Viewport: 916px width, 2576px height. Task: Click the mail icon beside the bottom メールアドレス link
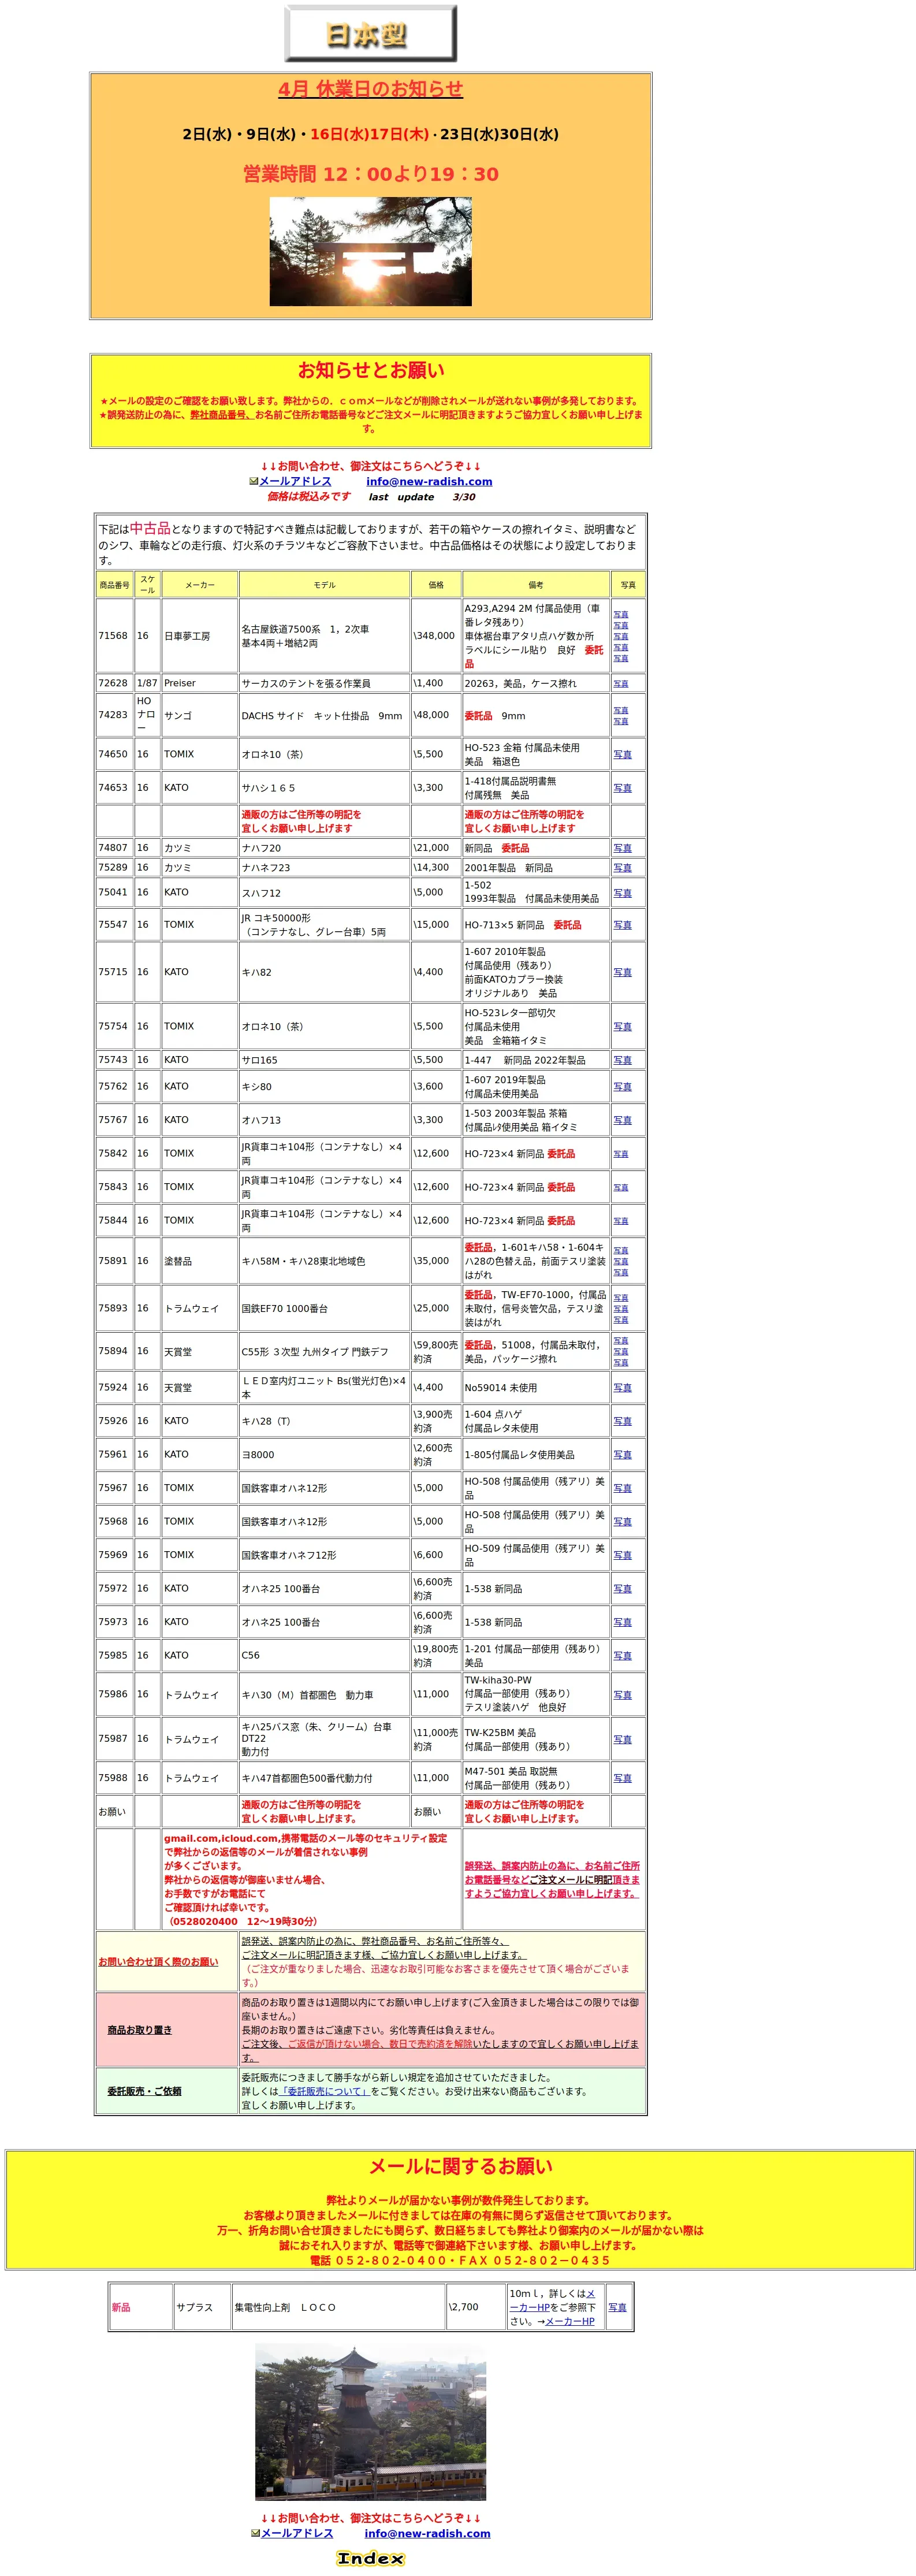pyautogui.click(x=256, y=2533)
